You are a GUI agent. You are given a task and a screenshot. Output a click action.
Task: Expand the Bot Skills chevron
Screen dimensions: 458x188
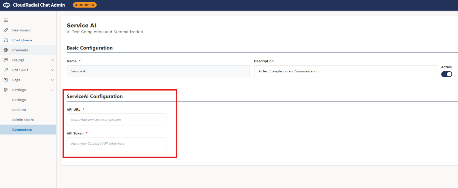tap(52, 70)
